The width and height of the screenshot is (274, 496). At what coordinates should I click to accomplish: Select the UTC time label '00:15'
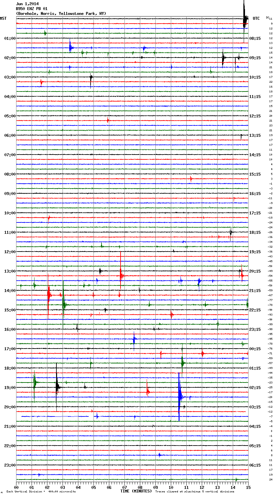(255, 349)
